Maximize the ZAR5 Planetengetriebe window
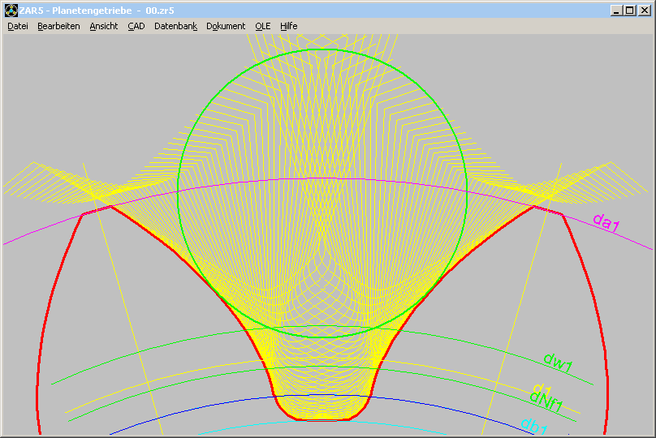Screen dimensions: 656x438 [x=630, y=11]
